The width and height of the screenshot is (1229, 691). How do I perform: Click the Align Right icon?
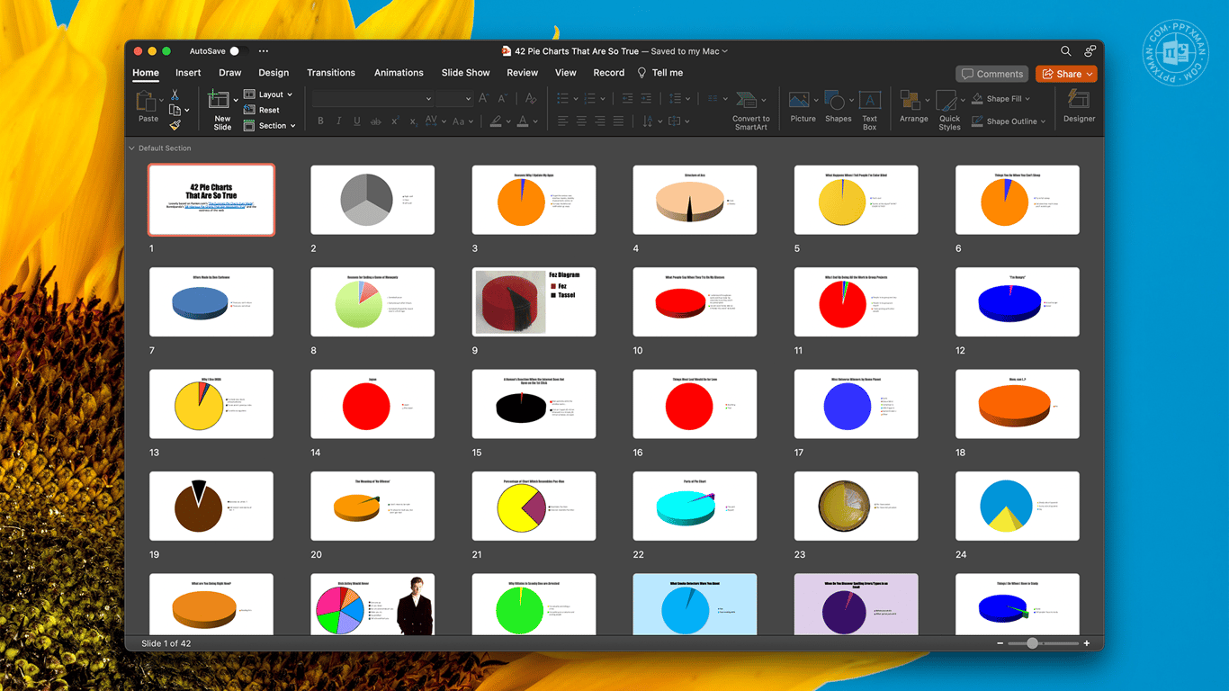(x=600, y=121)
